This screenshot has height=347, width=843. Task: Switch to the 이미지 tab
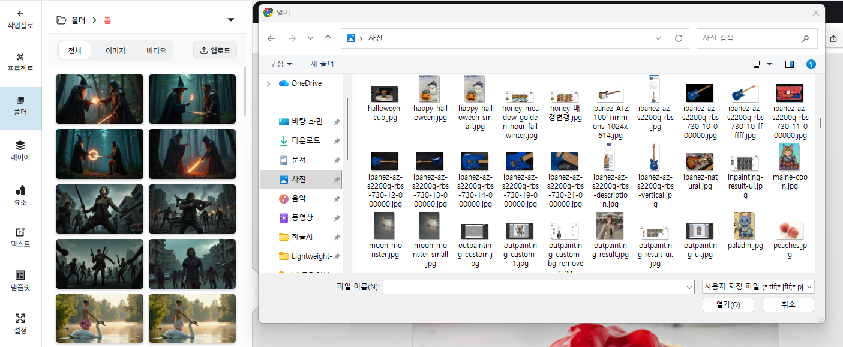point(115,50)
